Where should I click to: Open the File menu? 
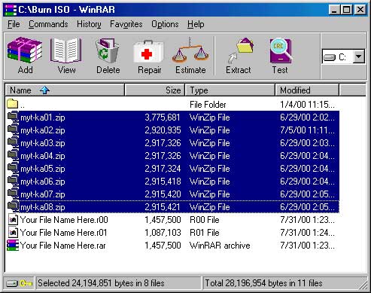click(x=14, y=24)
